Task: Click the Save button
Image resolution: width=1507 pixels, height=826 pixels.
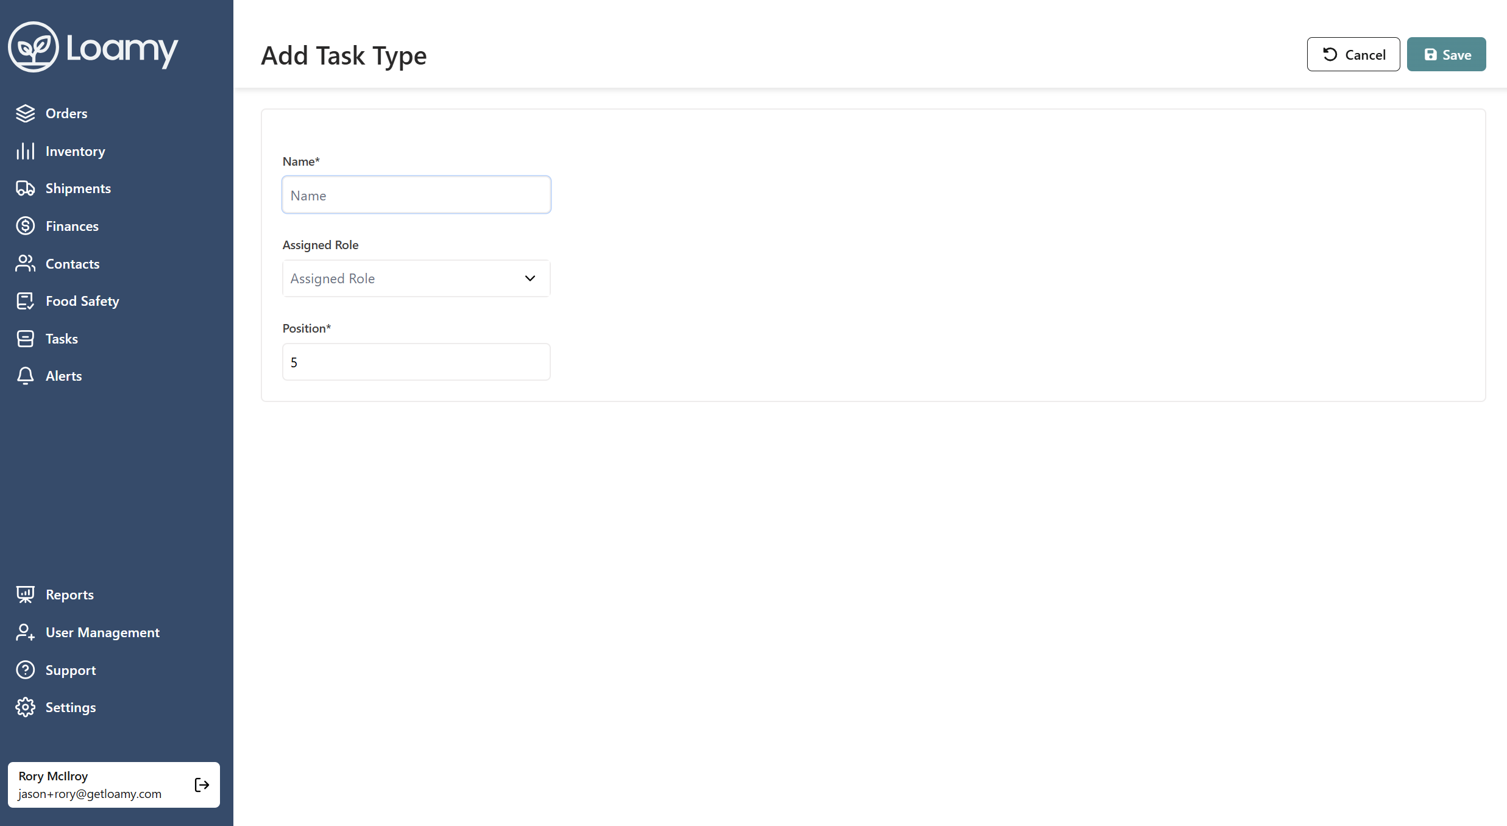Action: point(1446,54)
